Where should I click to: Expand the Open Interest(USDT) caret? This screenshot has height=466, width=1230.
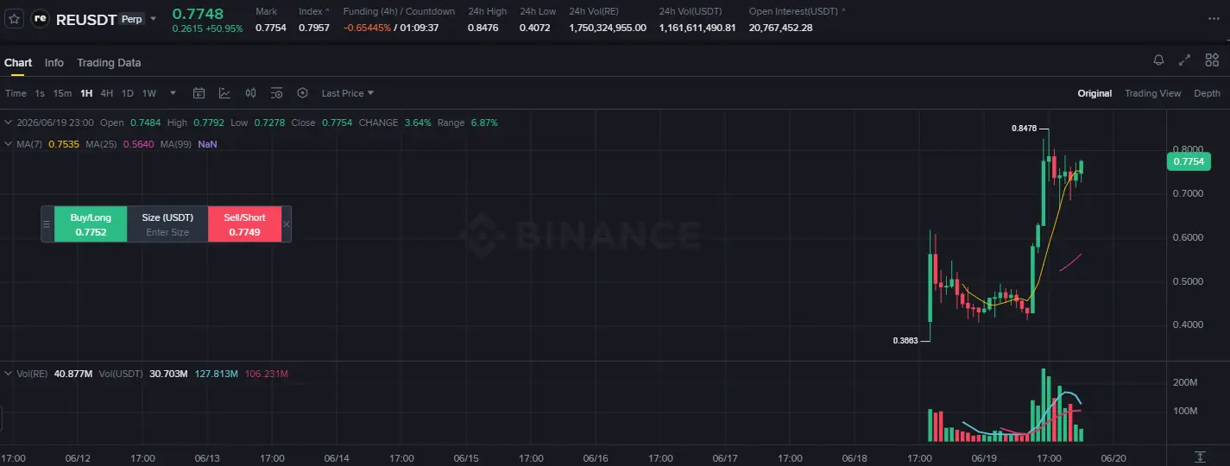coord(843,11)
